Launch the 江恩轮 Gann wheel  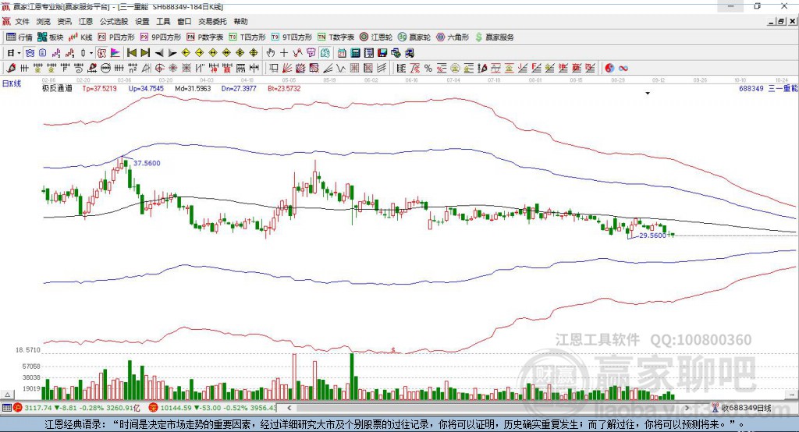(x=376, y=37)
